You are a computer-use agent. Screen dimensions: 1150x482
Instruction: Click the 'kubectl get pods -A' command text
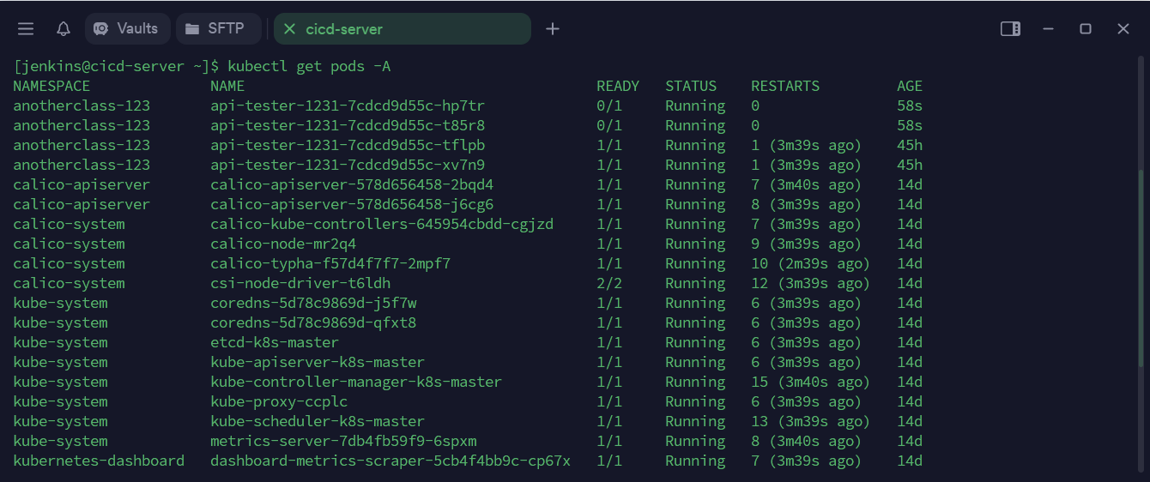(x=309, y=66)
